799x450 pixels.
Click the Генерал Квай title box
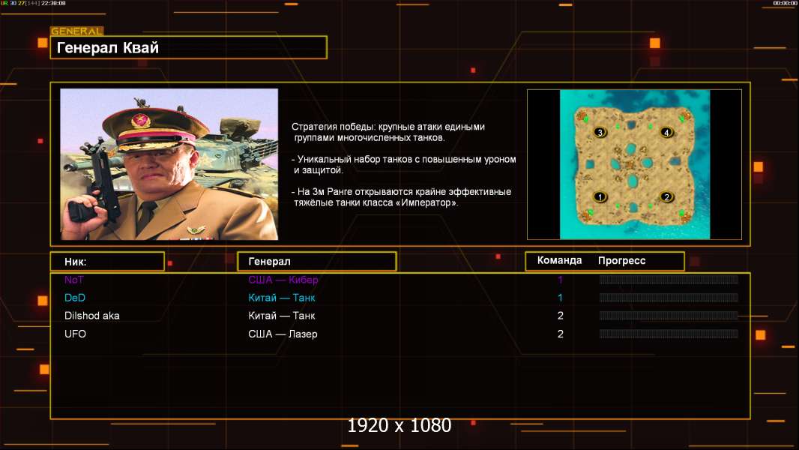(x=188, y=48)
